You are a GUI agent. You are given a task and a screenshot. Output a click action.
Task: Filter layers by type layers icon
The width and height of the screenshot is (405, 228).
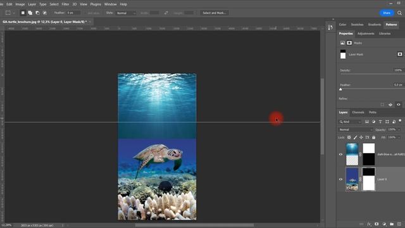[x=380, y=122]
